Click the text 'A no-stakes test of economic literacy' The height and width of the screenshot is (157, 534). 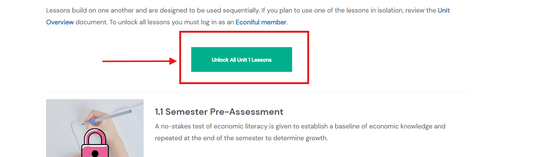pyautogui.click(x=206, y=126)
